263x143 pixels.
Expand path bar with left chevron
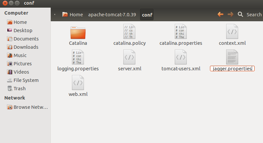[x=55, y=15]
